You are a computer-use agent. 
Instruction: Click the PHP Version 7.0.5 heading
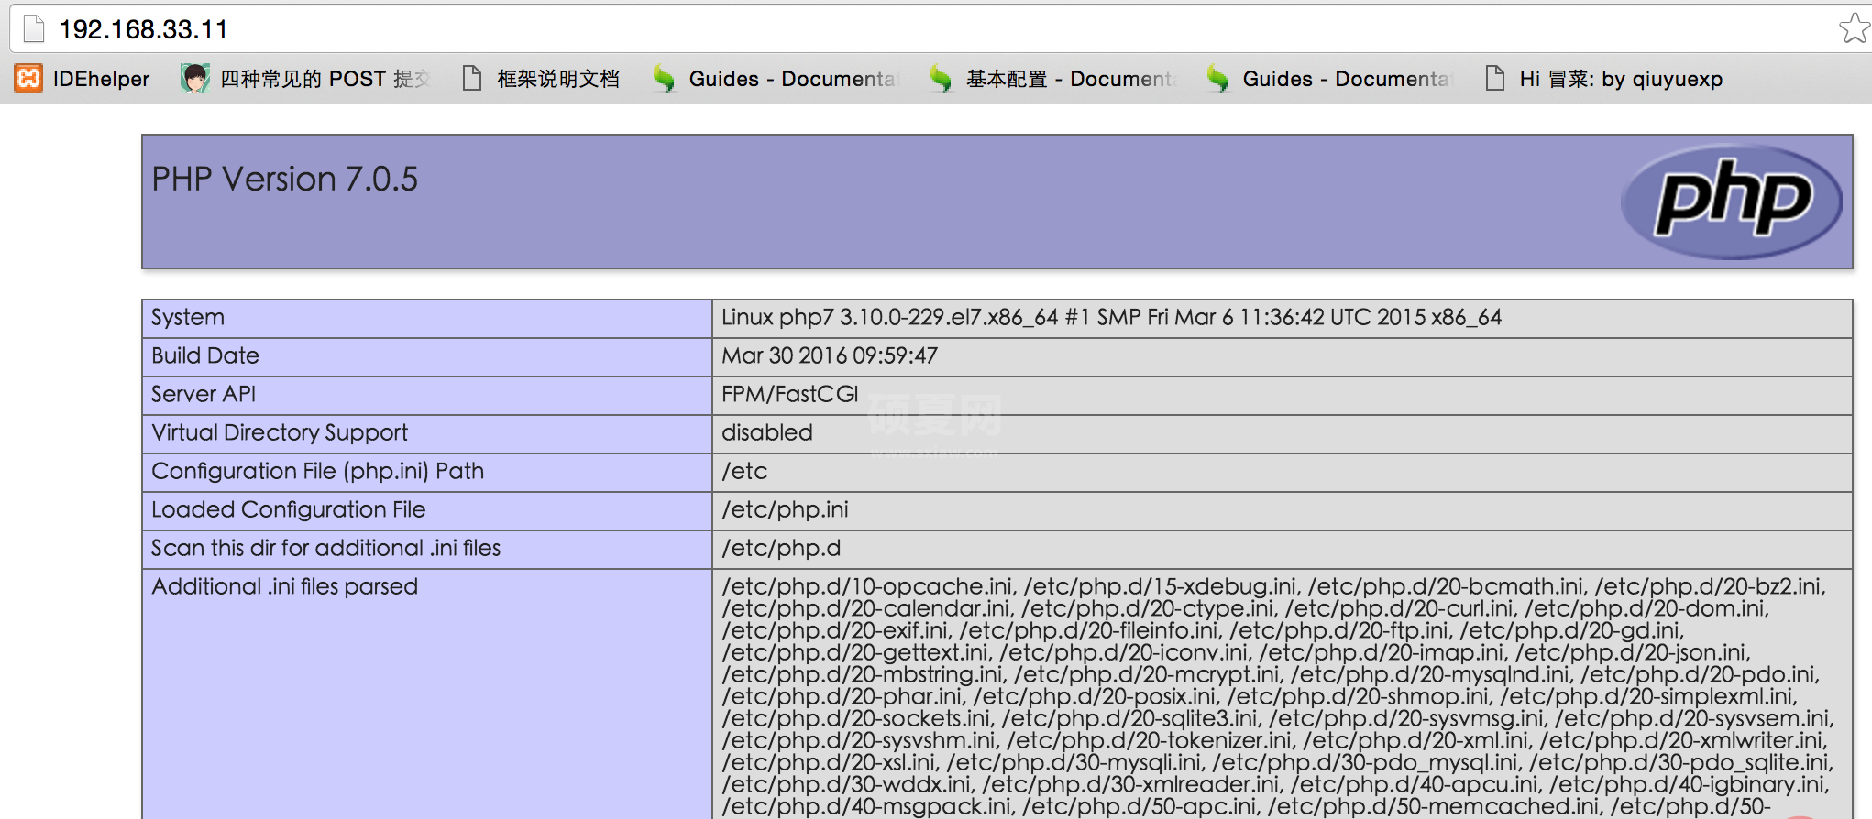[x=284, y=179]
